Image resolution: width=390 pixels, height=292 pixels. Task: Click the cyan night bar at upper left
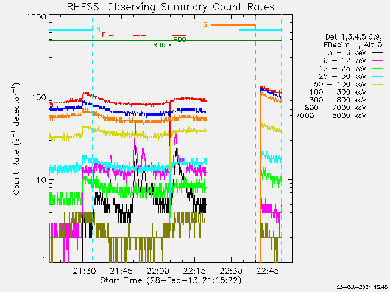point(71,30)
